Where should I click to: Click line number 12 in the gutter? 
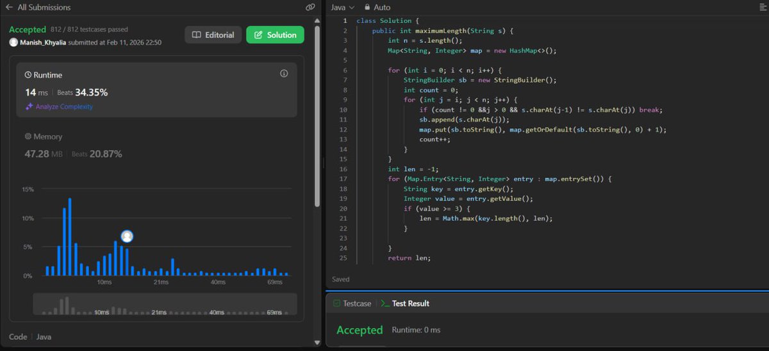pyautogui.click(x=343, y=129)
